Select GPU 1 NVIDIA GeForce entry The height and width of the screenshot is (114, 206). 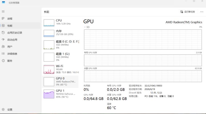point(61,94)
